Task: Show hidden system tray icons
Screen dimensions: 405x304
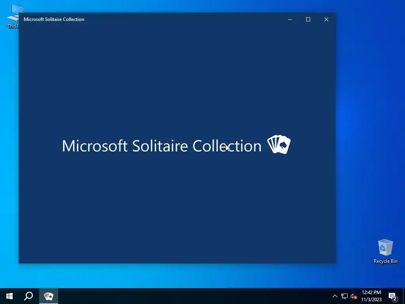Action: click(335, 296)
